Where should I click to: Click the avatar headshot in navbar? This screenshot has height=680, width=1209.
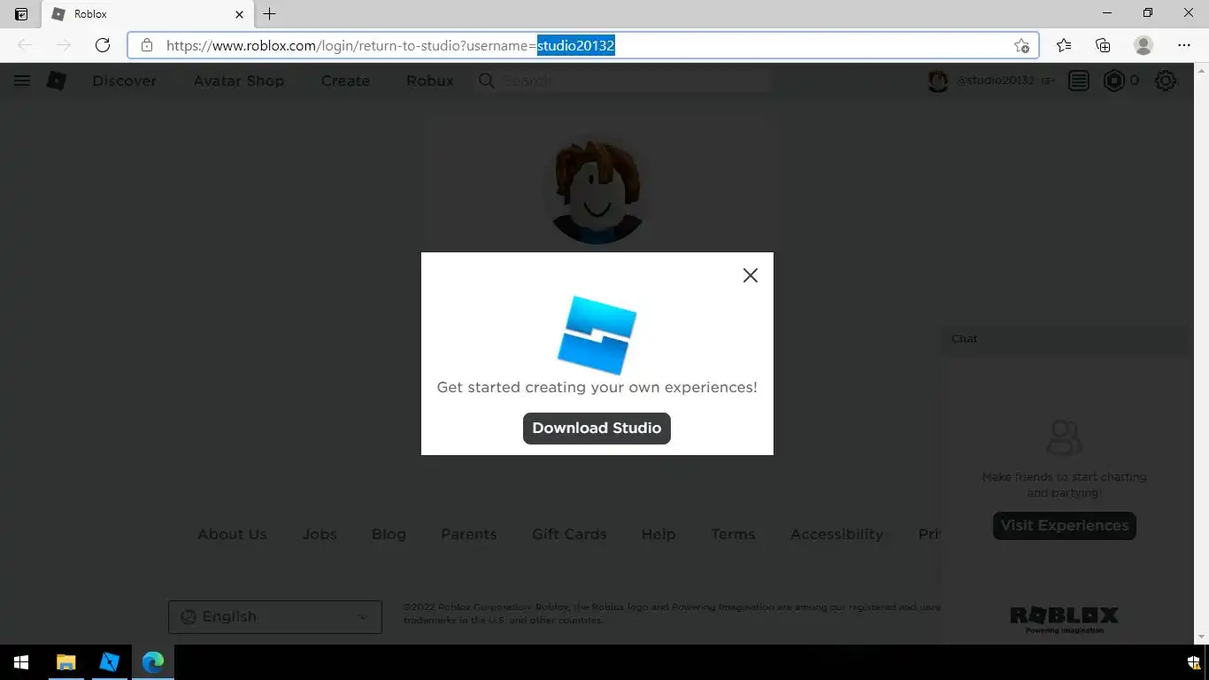938,81
